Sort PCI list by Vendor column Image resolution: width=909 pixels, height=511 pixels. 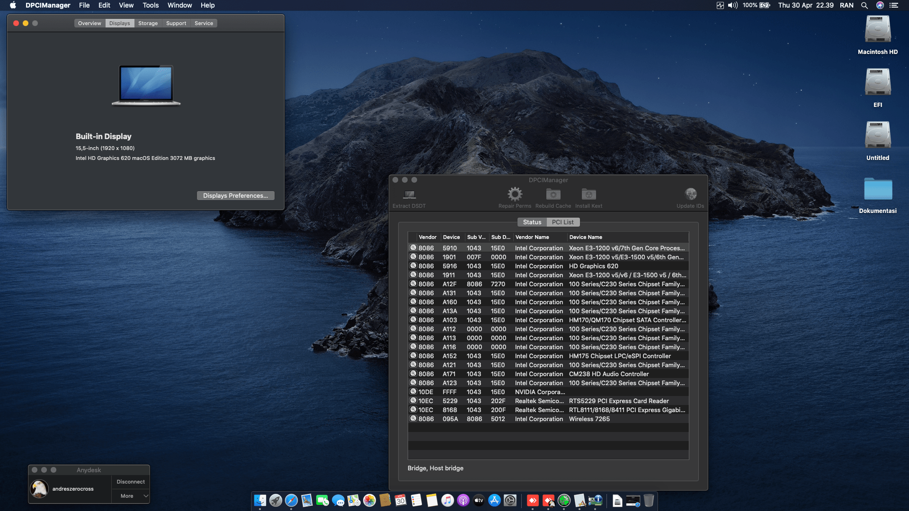pyautogui.click(x=428, y=237)
